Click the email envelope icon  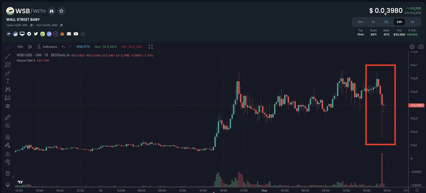pos(69,34)
